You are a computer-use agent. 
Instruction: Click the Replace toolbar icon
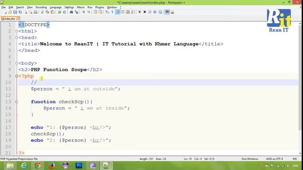[x=77, y=12]
